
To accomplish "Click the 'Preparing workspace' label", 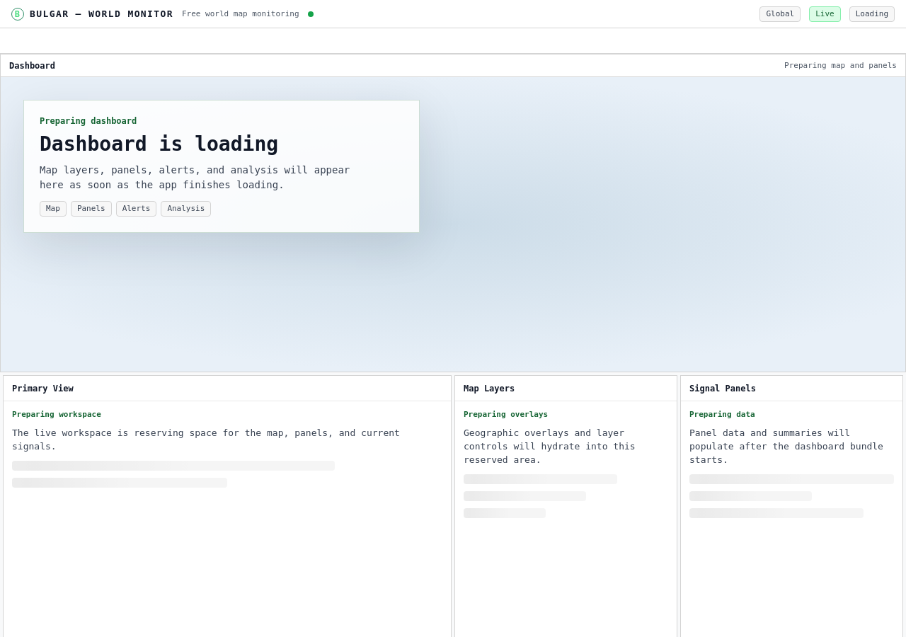I will [57, 415].
